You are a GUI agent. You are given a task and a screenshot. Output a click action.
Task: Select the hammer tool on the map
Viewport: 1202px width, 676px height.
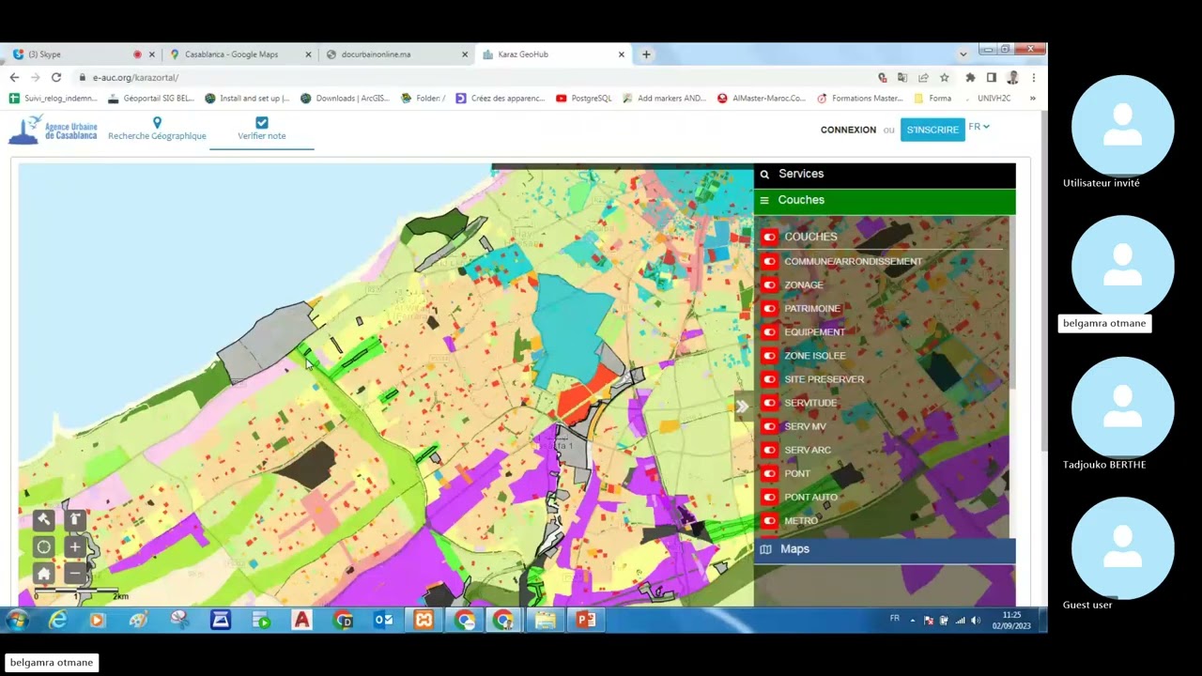(x=43, y=519)
